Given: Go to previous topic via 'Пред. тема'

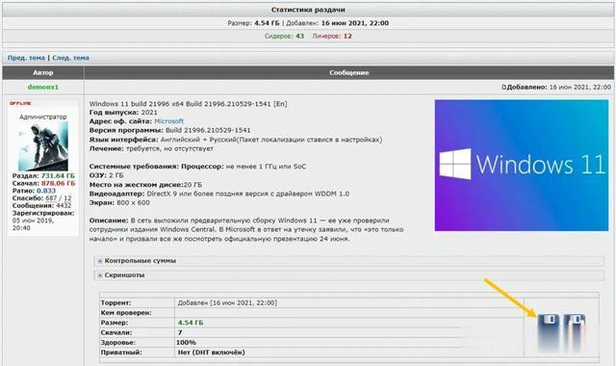Looking at the screenshot, I should click(x=26, y=58).
